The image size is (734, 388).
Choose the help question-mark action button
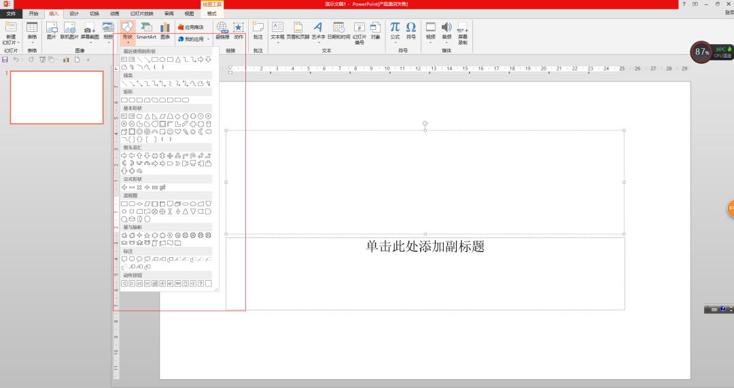pyautogui.click(x=200, y=284)
